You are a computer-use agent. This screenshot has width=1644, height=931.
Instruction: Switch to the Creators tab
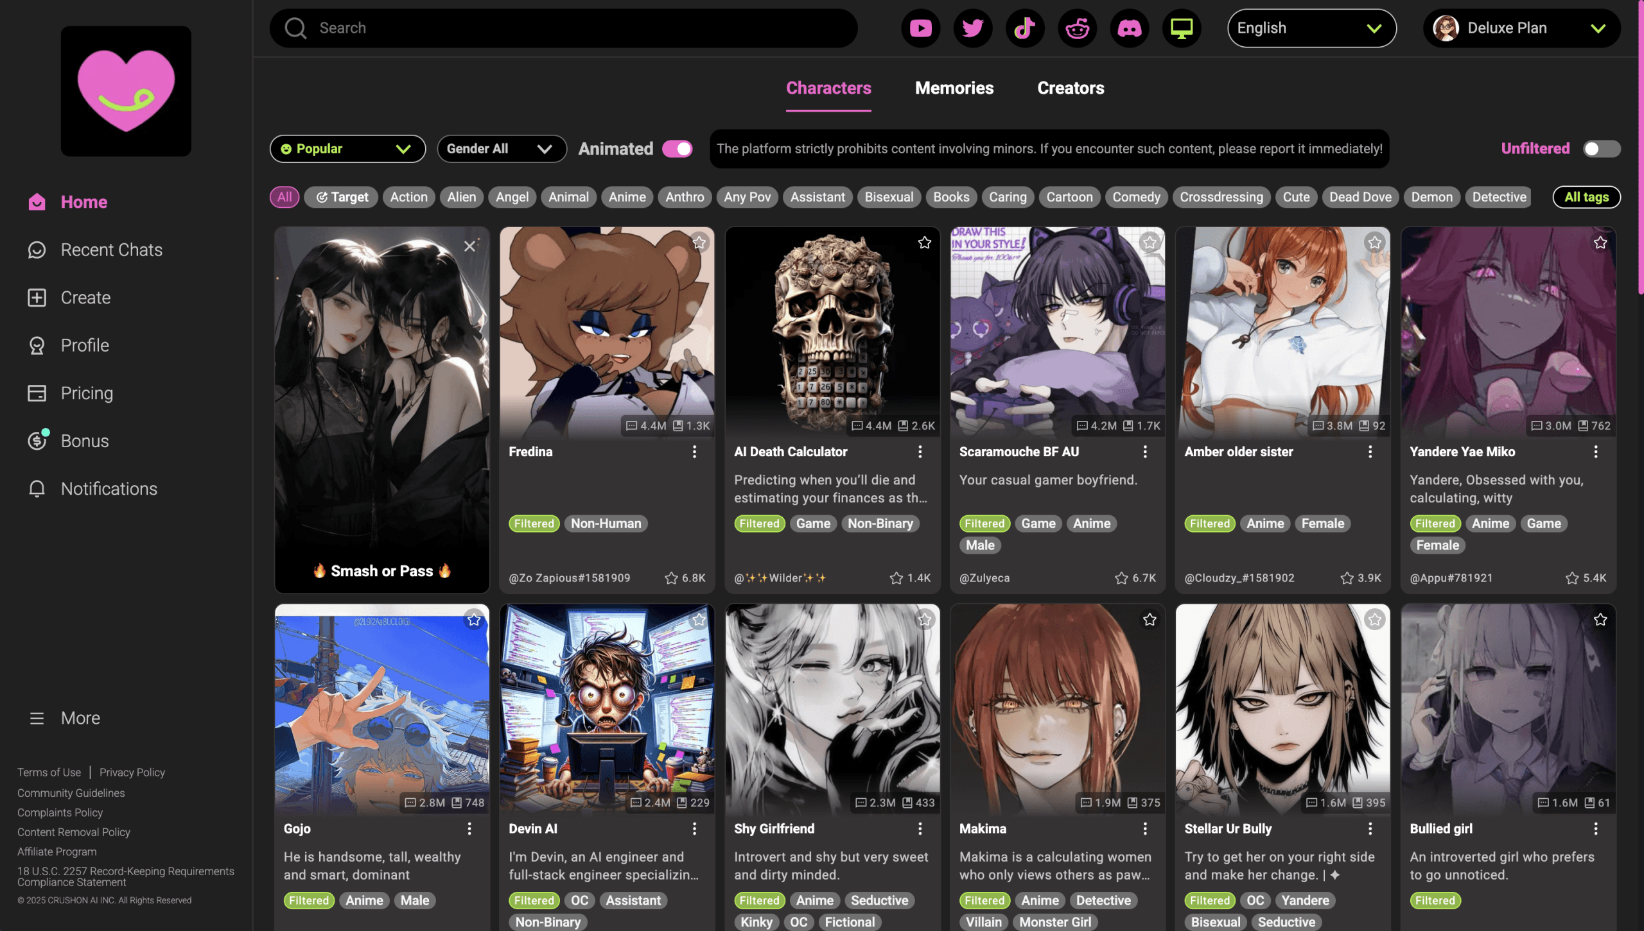pyautogui.click(x=1071, y=89)
